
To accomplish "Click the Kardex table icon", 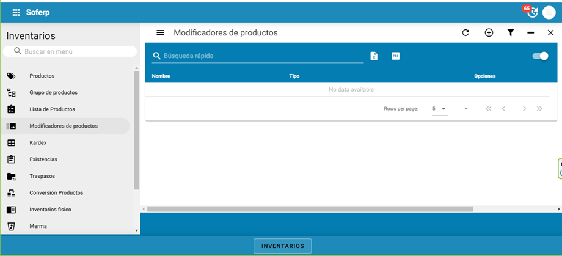I will [12, 143].
